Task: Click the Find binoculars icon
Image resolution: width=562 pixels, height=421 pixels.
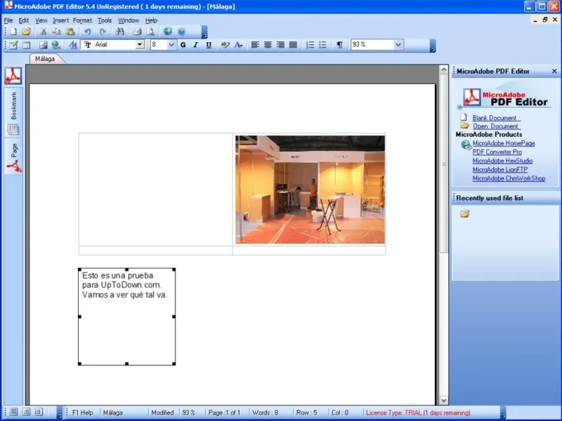Action: tap(120, 32)
